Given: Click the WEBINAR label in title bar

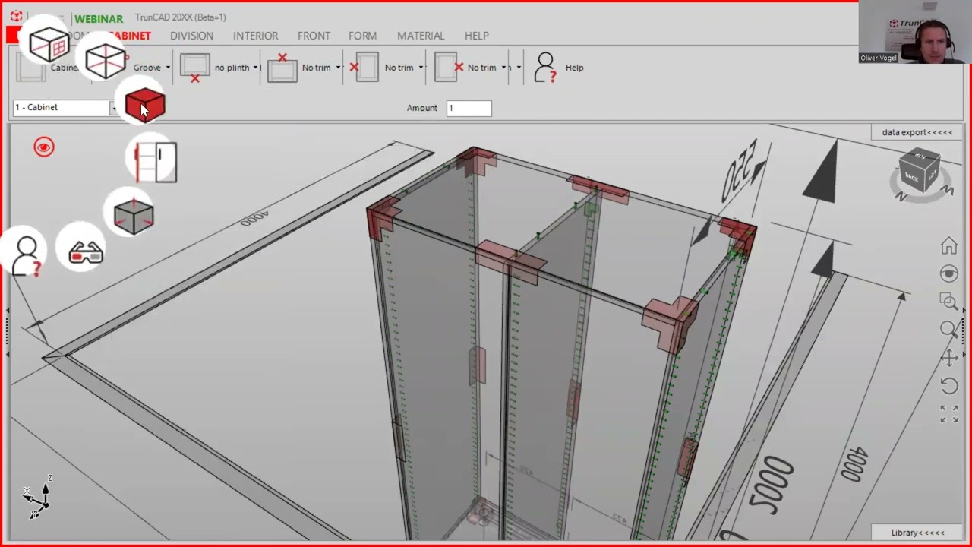Looking at the screenshot, I should tap(99, 18).
